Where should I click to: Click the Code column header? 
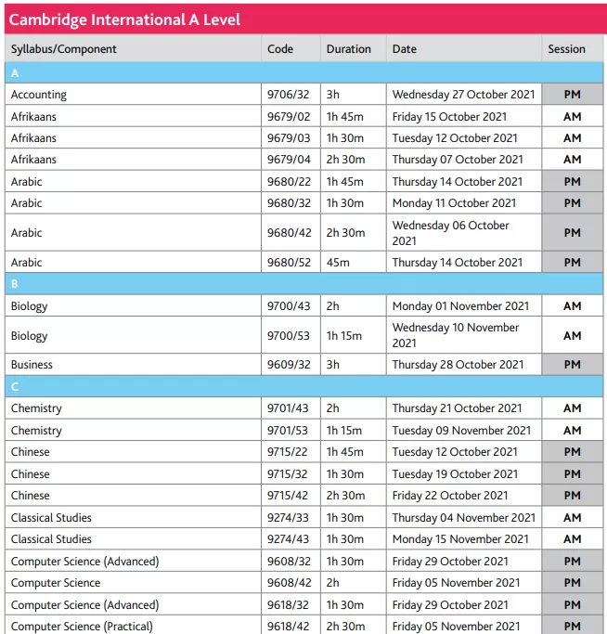(x=280, y=49)
